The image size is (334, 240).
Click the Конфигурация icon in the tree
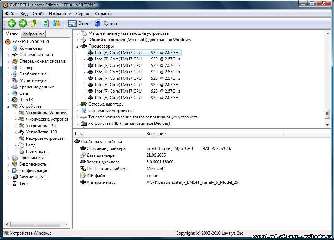[x=15, y=171]
